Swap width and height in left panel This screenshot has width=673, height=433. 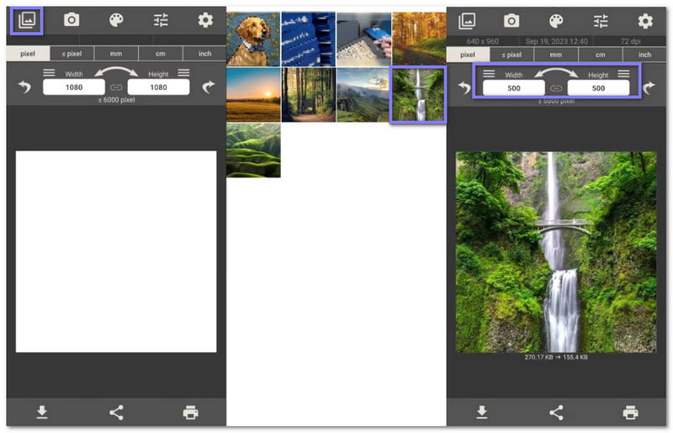pos(116,71)
